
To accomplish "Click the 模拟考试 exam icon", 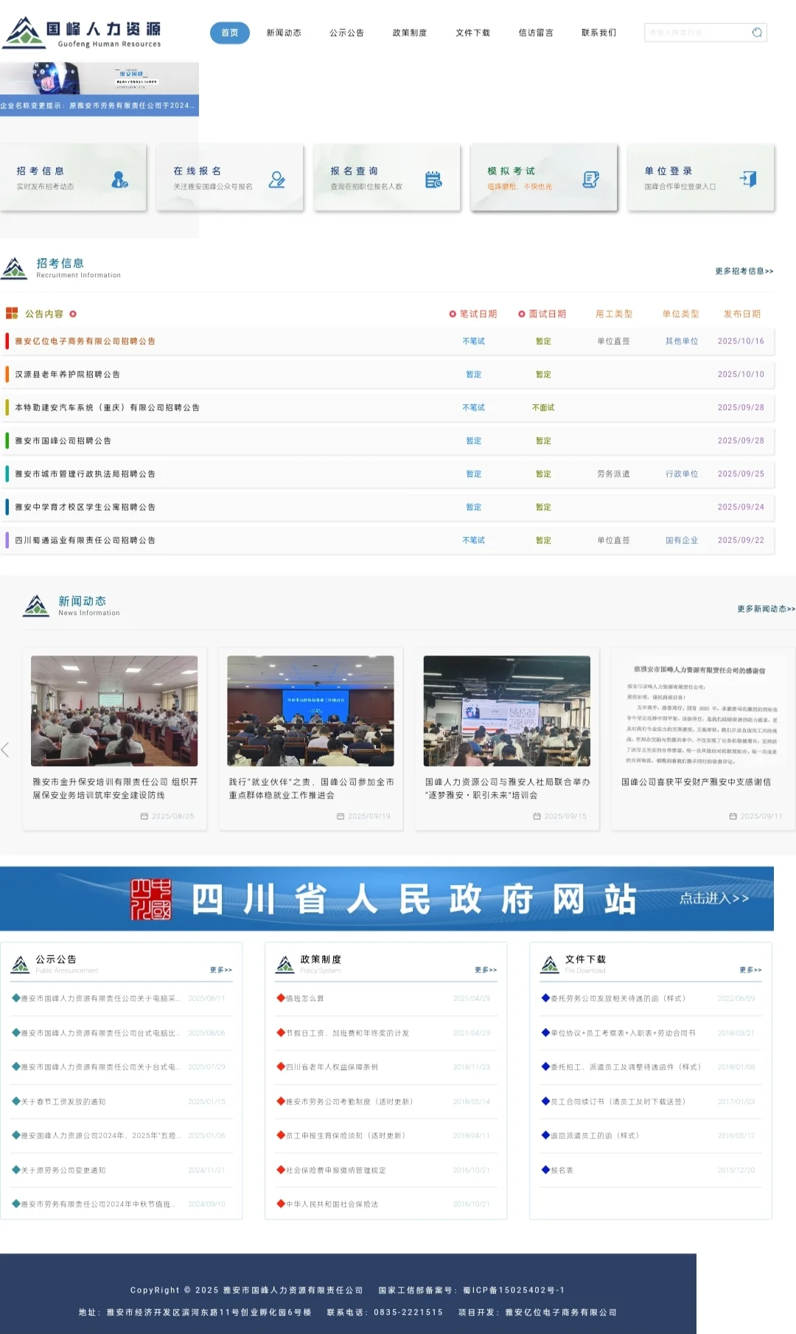I will [591, 179].
